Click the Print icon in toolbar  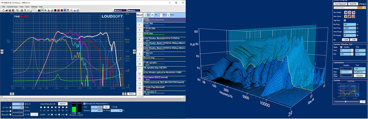[22, 10]
